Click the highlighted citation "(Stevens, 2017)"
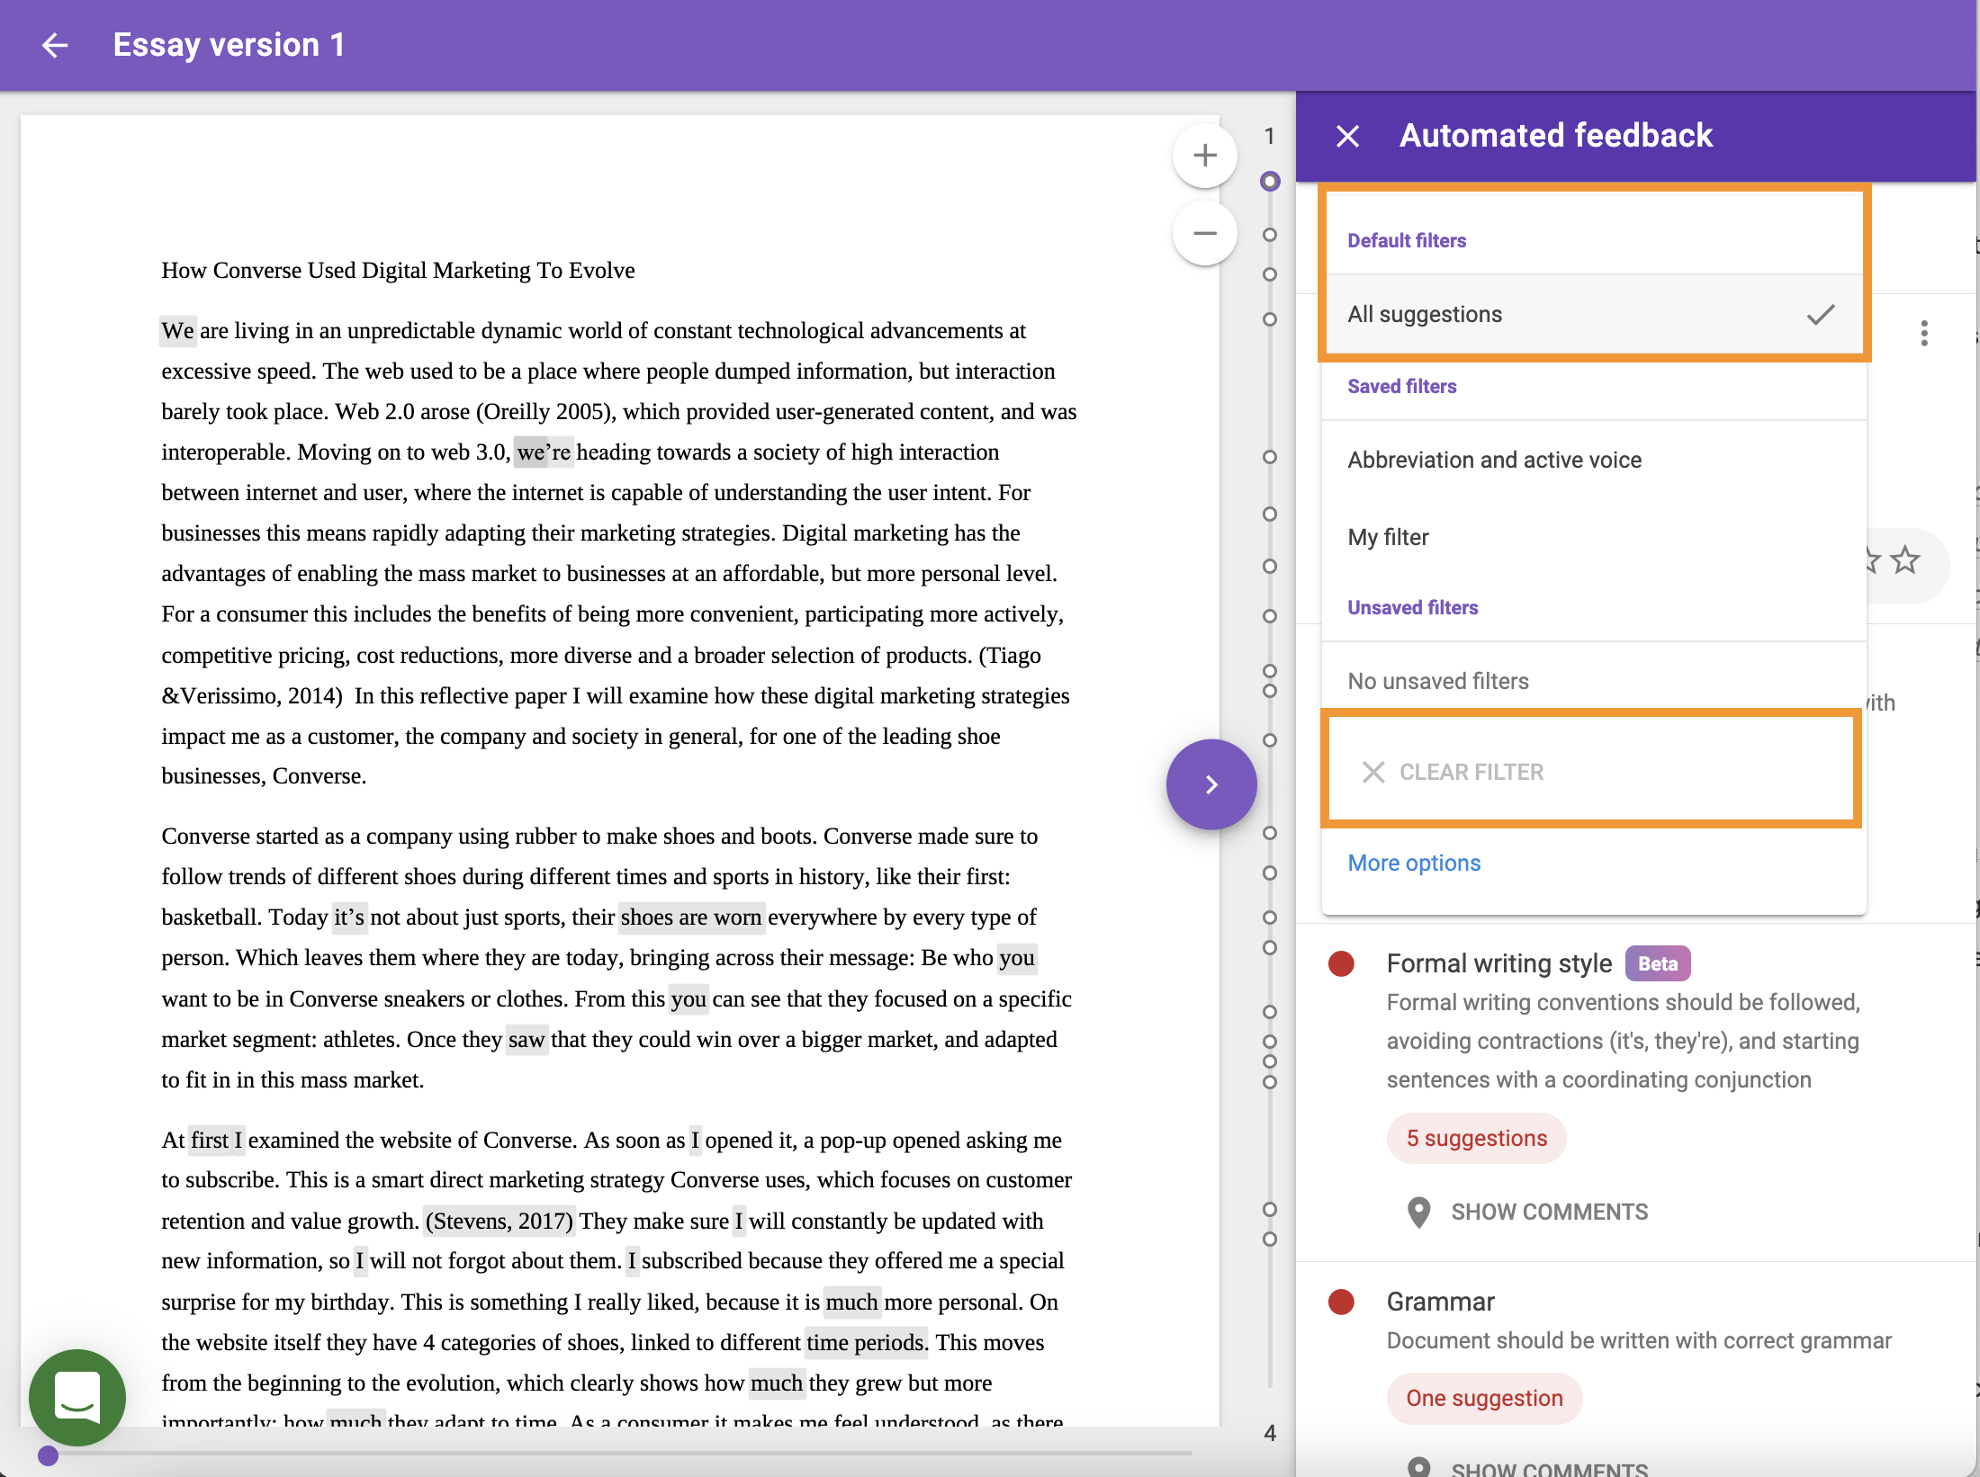The image size is (1980, 1477). click(x=499, y=1221)
